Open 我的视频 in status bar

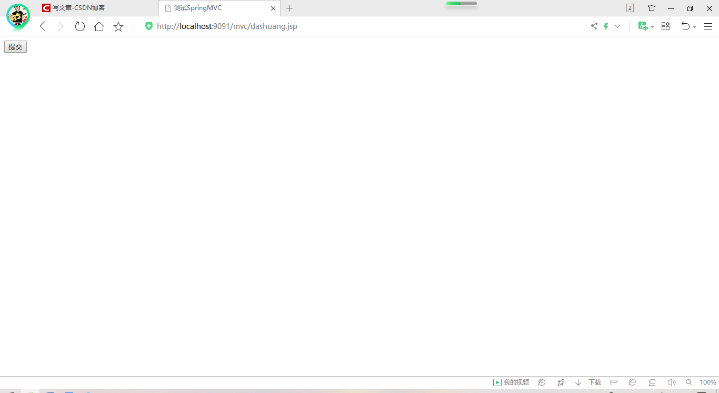(511, 382)
